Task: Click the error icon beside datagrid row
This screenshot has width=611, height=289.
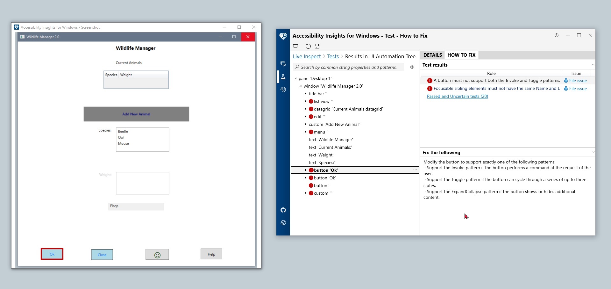Action: 311,109
